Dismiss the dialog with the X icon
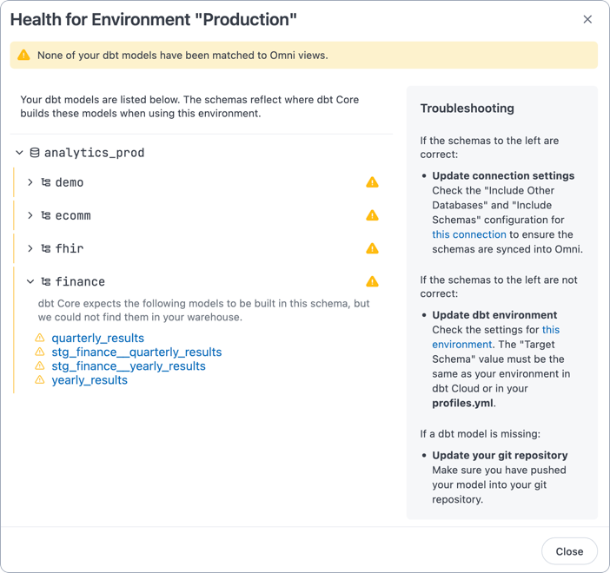The width and height of the screenshot is (610, 573). (x=587, y=19)
